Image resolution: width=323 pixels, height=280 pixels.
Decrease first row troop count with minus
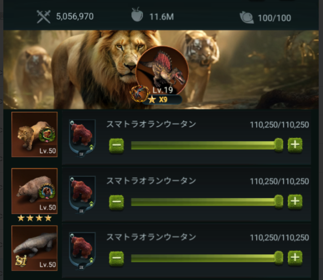(116, 145)
